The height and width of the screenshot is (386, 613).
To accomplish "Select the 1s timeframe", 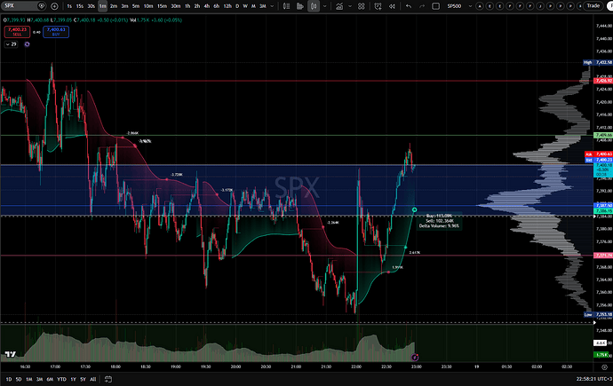I will click(x=69, y=6).
